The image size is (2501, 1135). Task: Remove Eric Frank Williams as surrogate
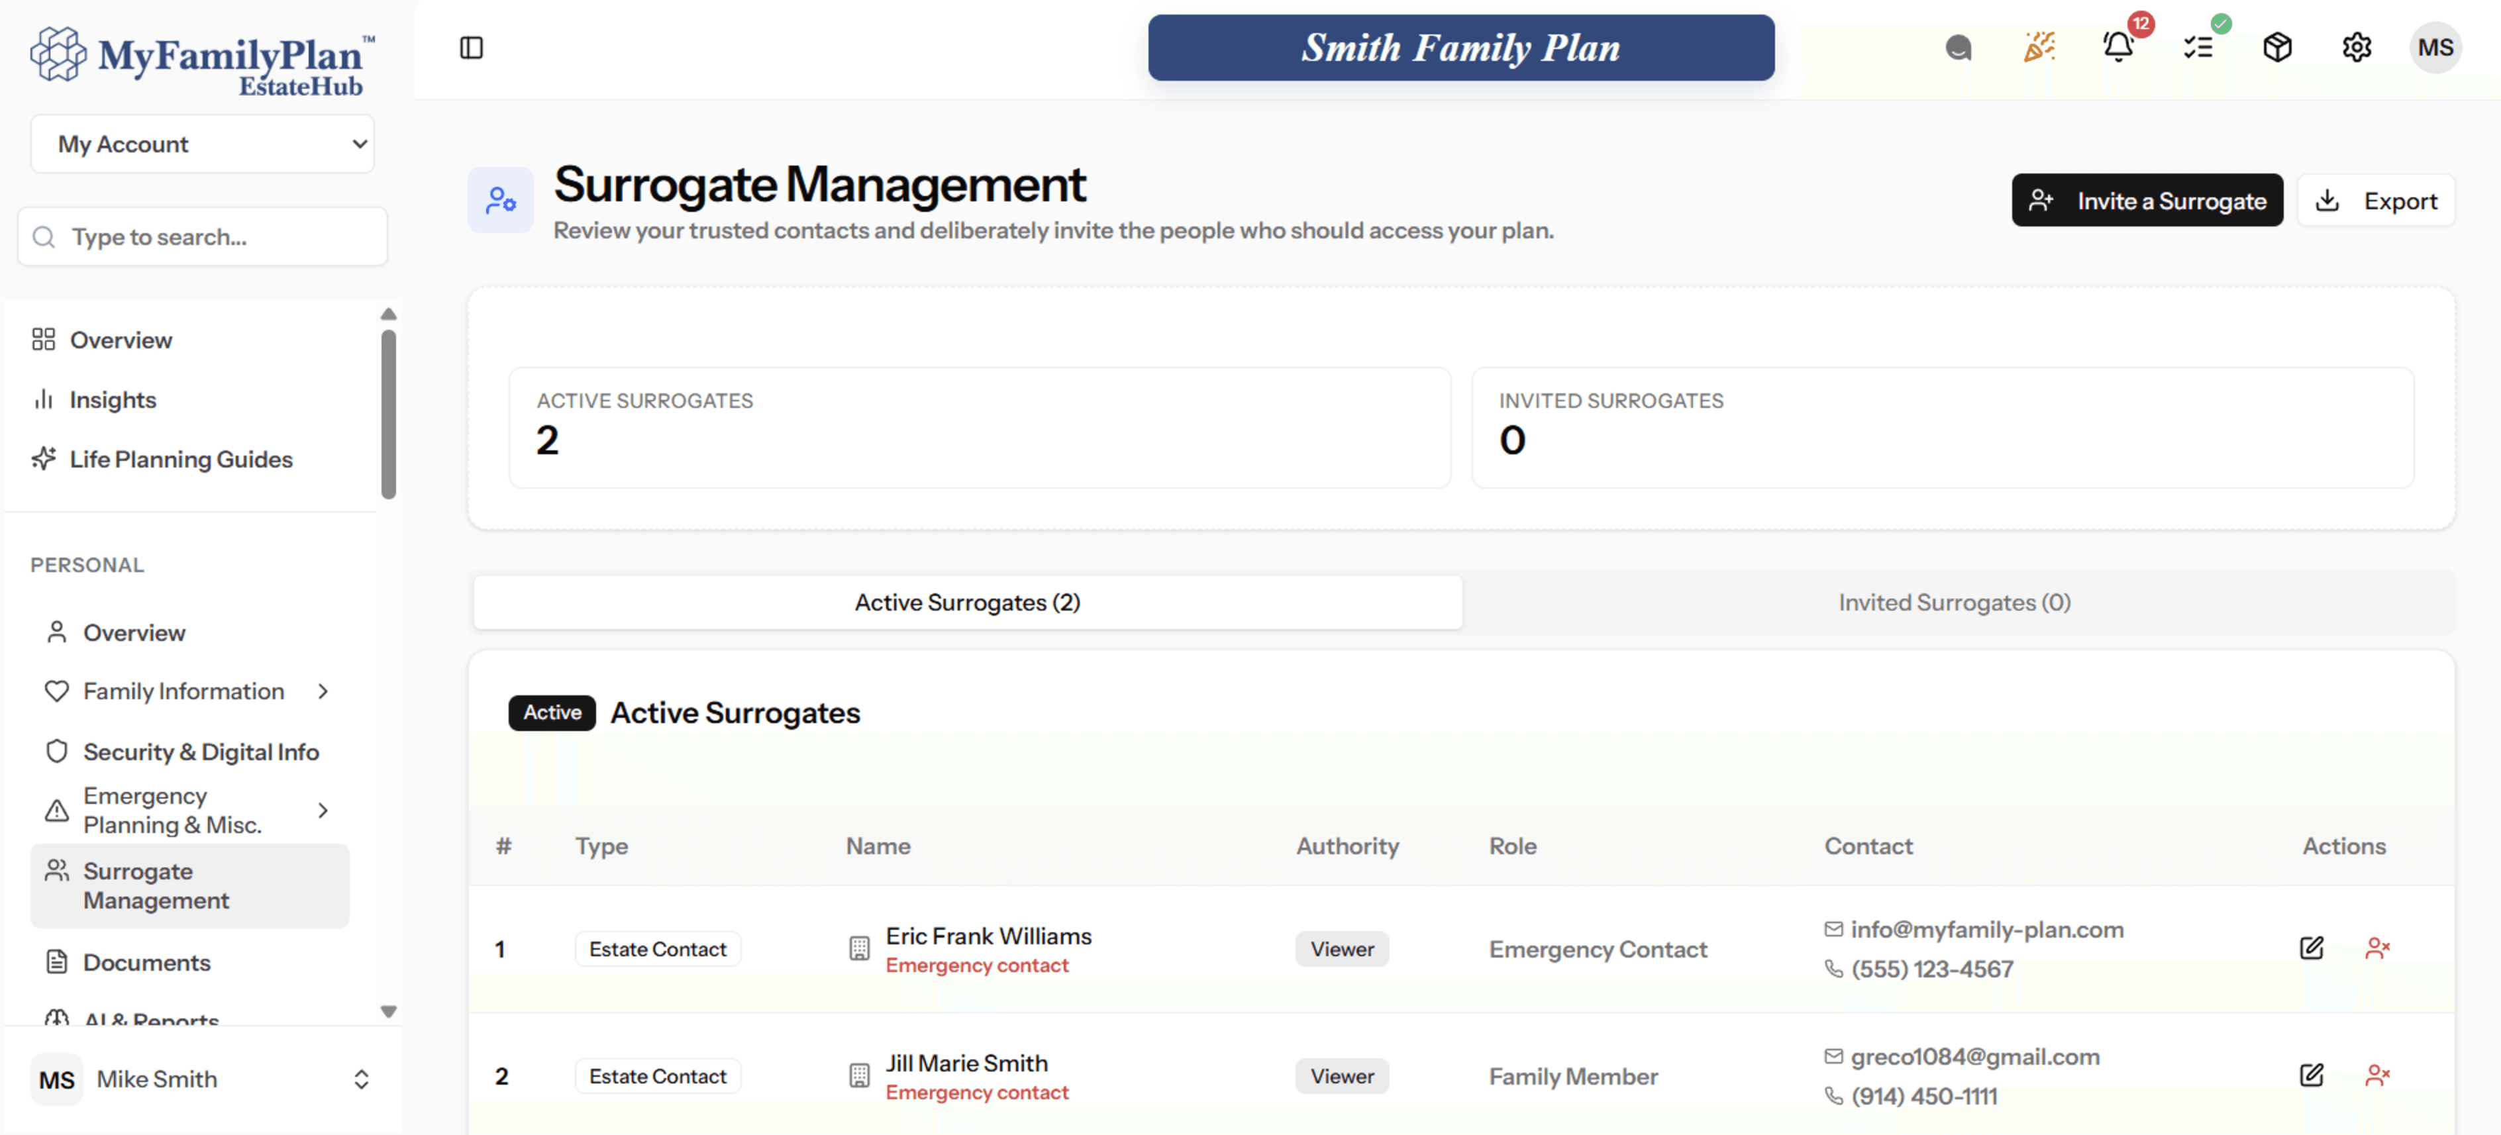click(x=2376, y=948)
